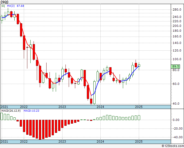Image resolution: width=184 pixels, height=148 pixels.
Task: Open the 12Stocks.com copyright link
Action: click(173, 146)
